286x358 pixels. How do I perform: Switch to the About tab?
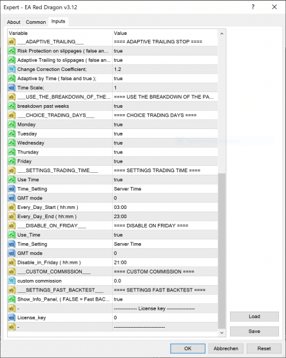coord(14,22)
